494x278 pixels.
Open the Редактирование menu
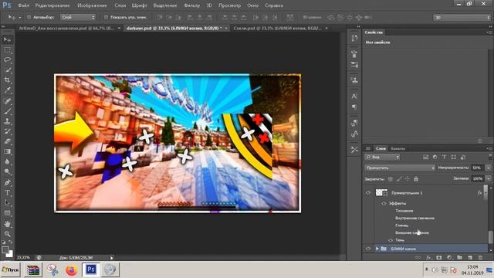pyautogui.click(x=52, y=5)
